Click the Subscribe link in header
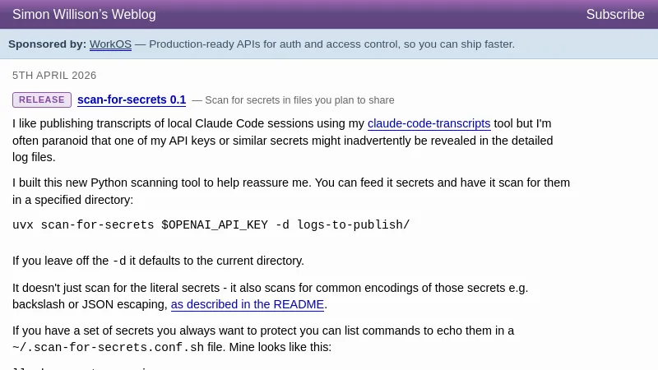658x370 pixels. 615,15
